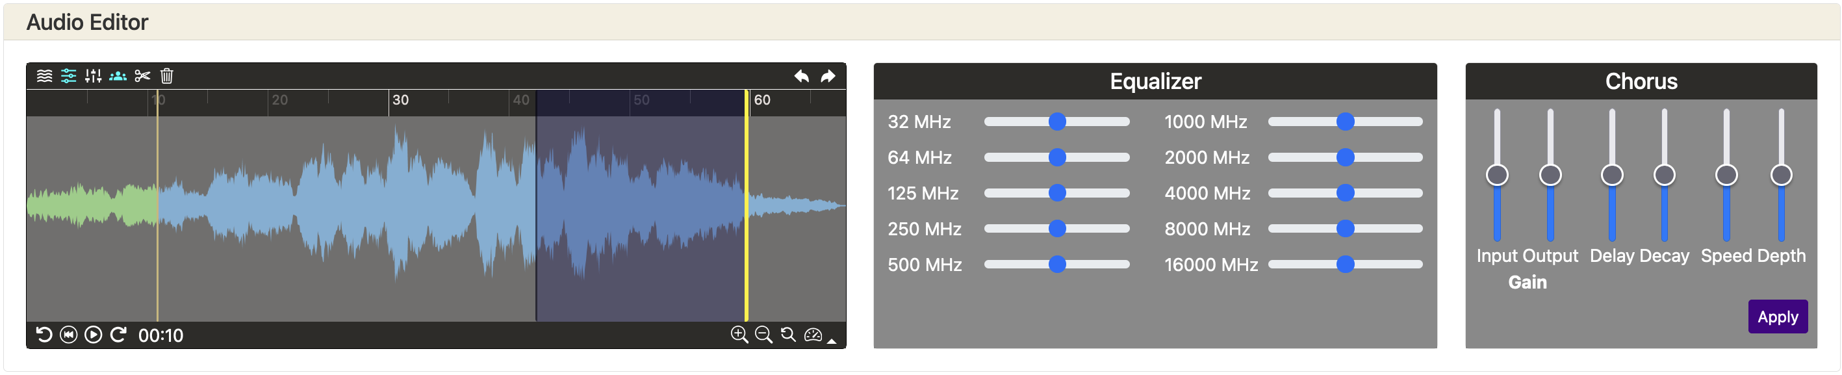The height and width of the screenshot is (375, 1842).
Task: Adjust the 4000 MHz equalizer slider
Action: coord(1345,193)
